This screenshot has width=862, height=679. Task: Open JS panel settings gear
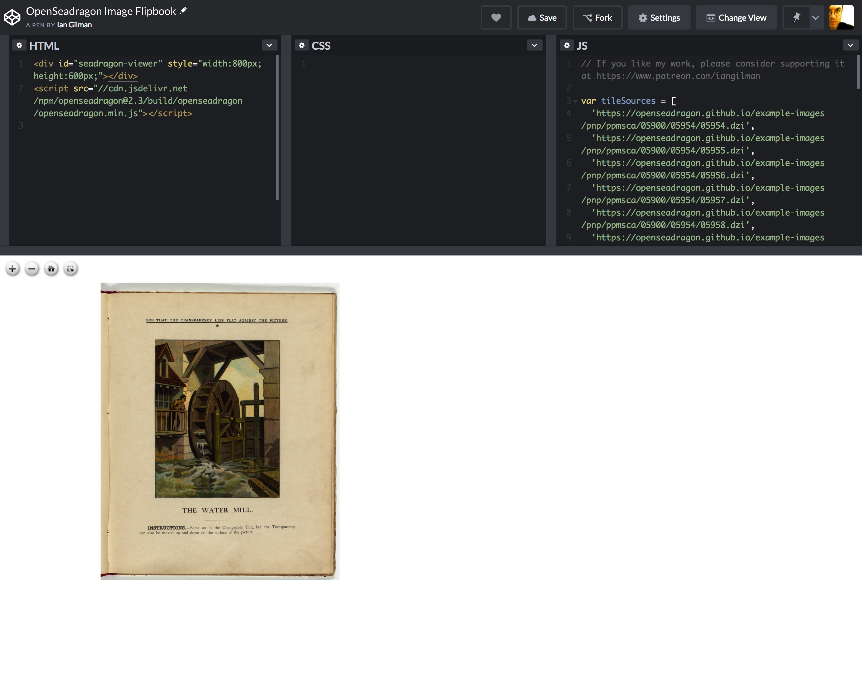567,45
